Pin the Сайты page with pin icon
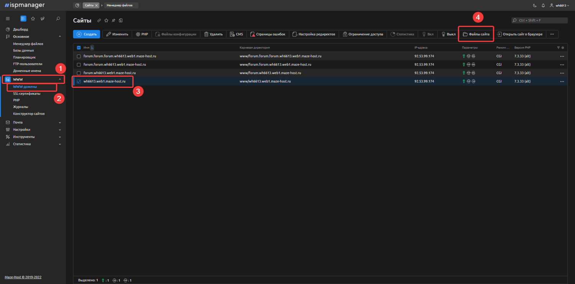 (113, 20)
